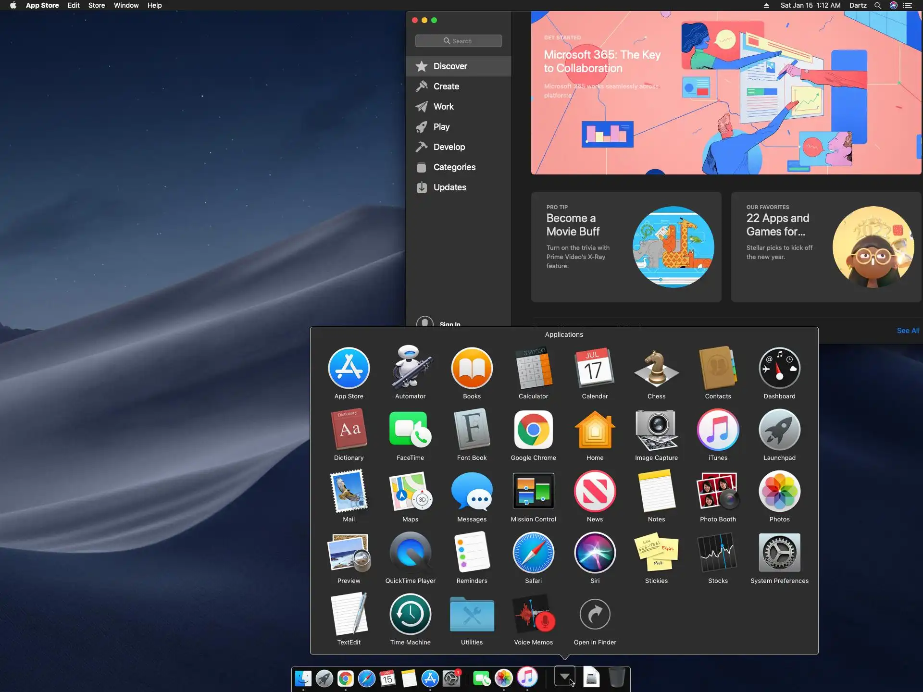The image size is (923, 692).
Task: Click Open in Finder arrow
Action: tap(595, 615)
